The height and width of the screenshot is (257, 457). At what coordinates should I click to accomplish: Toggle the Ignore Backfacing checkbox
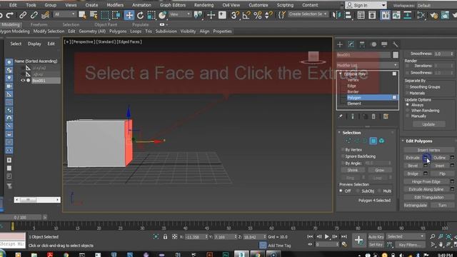coord(343,156)
